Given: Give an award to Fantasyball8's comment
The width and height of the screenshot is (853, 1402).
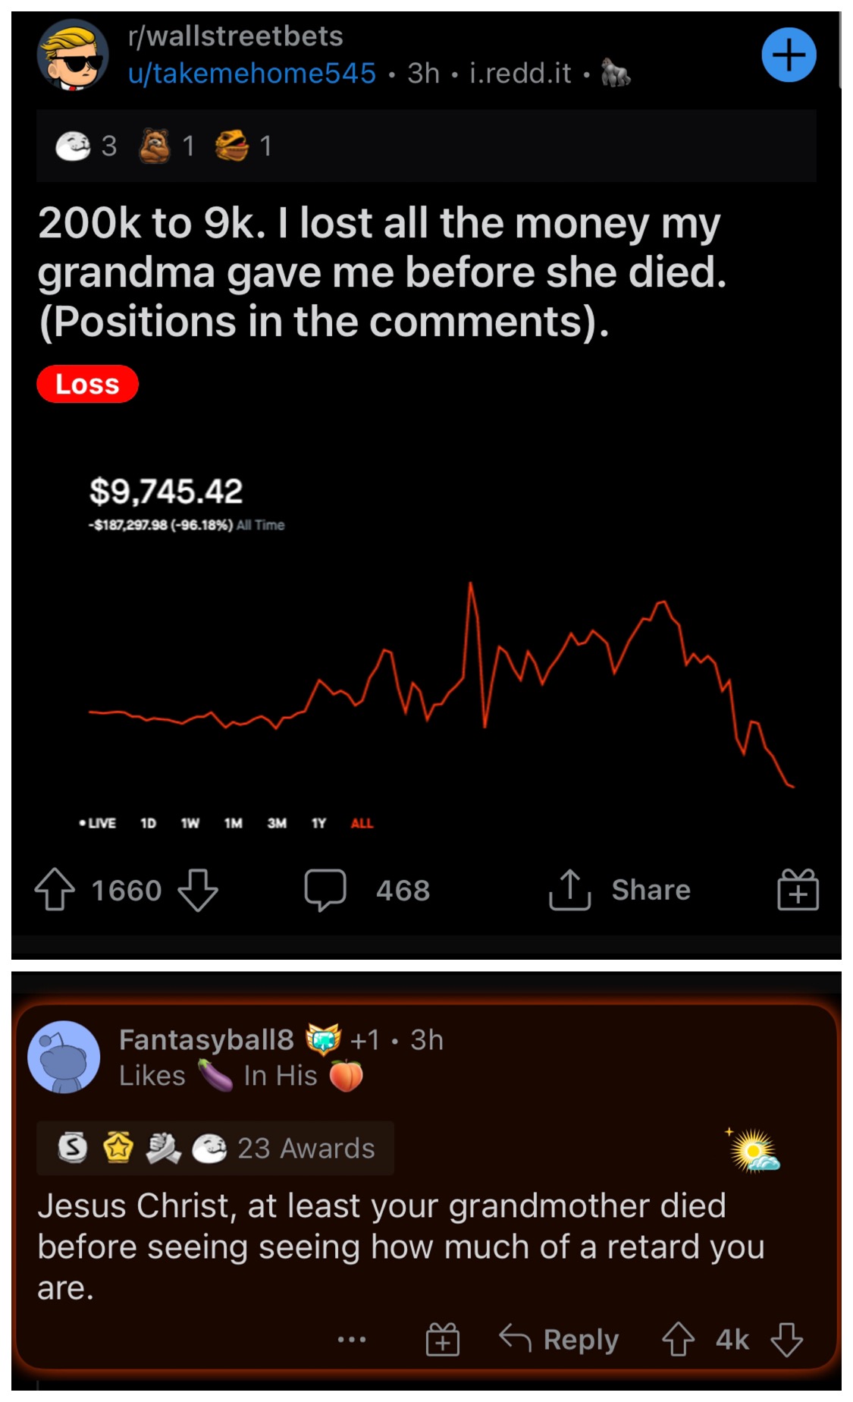Looking at the screenshot, I should click(443, 1339).
